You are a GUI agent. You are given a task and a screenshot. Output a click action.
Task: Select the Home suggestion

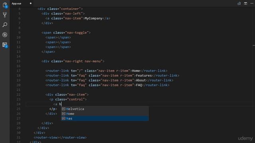pyautogui.click(x=105, y=114)
